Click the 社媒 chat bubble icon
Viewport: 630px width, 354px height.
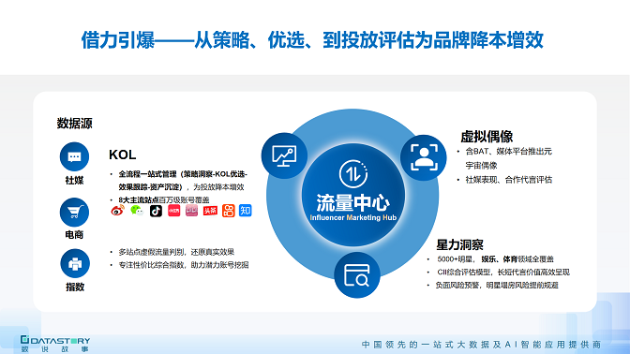pos(74,156)
